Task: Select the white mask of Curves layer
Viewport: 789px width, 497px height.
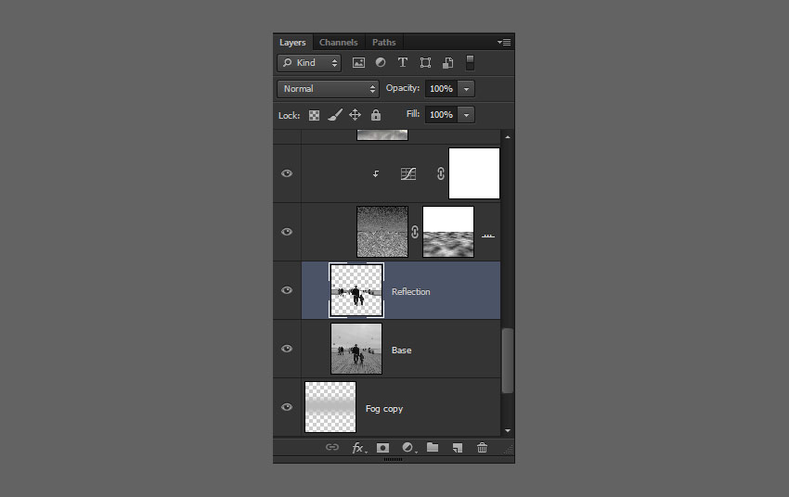Action: pyautogui.click(x=474, y=173)
